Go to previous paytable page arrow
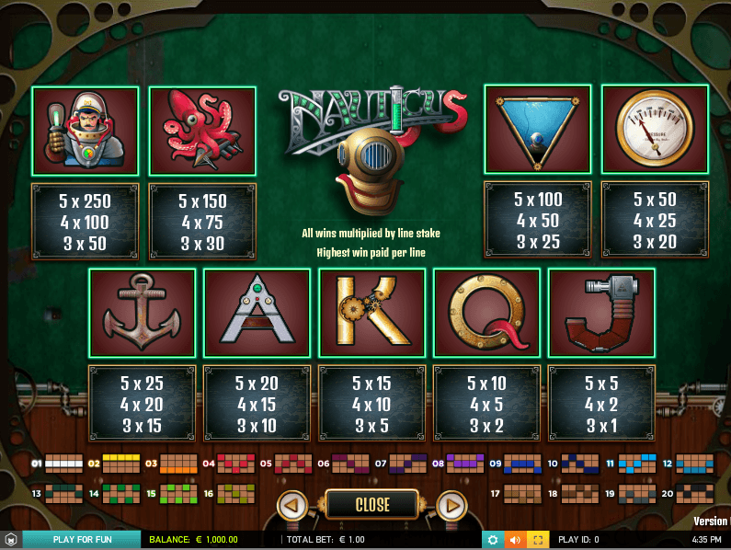The image size is (731, 550). pos(292,505)
